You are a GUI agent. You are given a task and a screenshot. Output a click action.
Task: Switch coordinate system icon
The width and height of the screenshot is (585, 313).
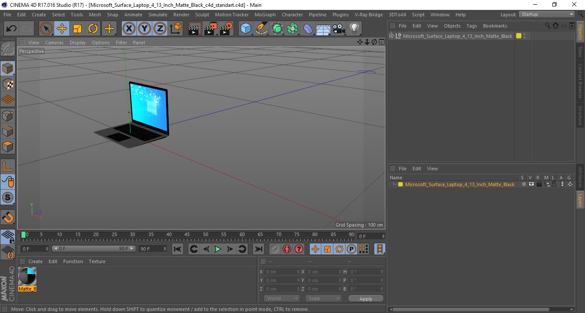coord(175,29)
